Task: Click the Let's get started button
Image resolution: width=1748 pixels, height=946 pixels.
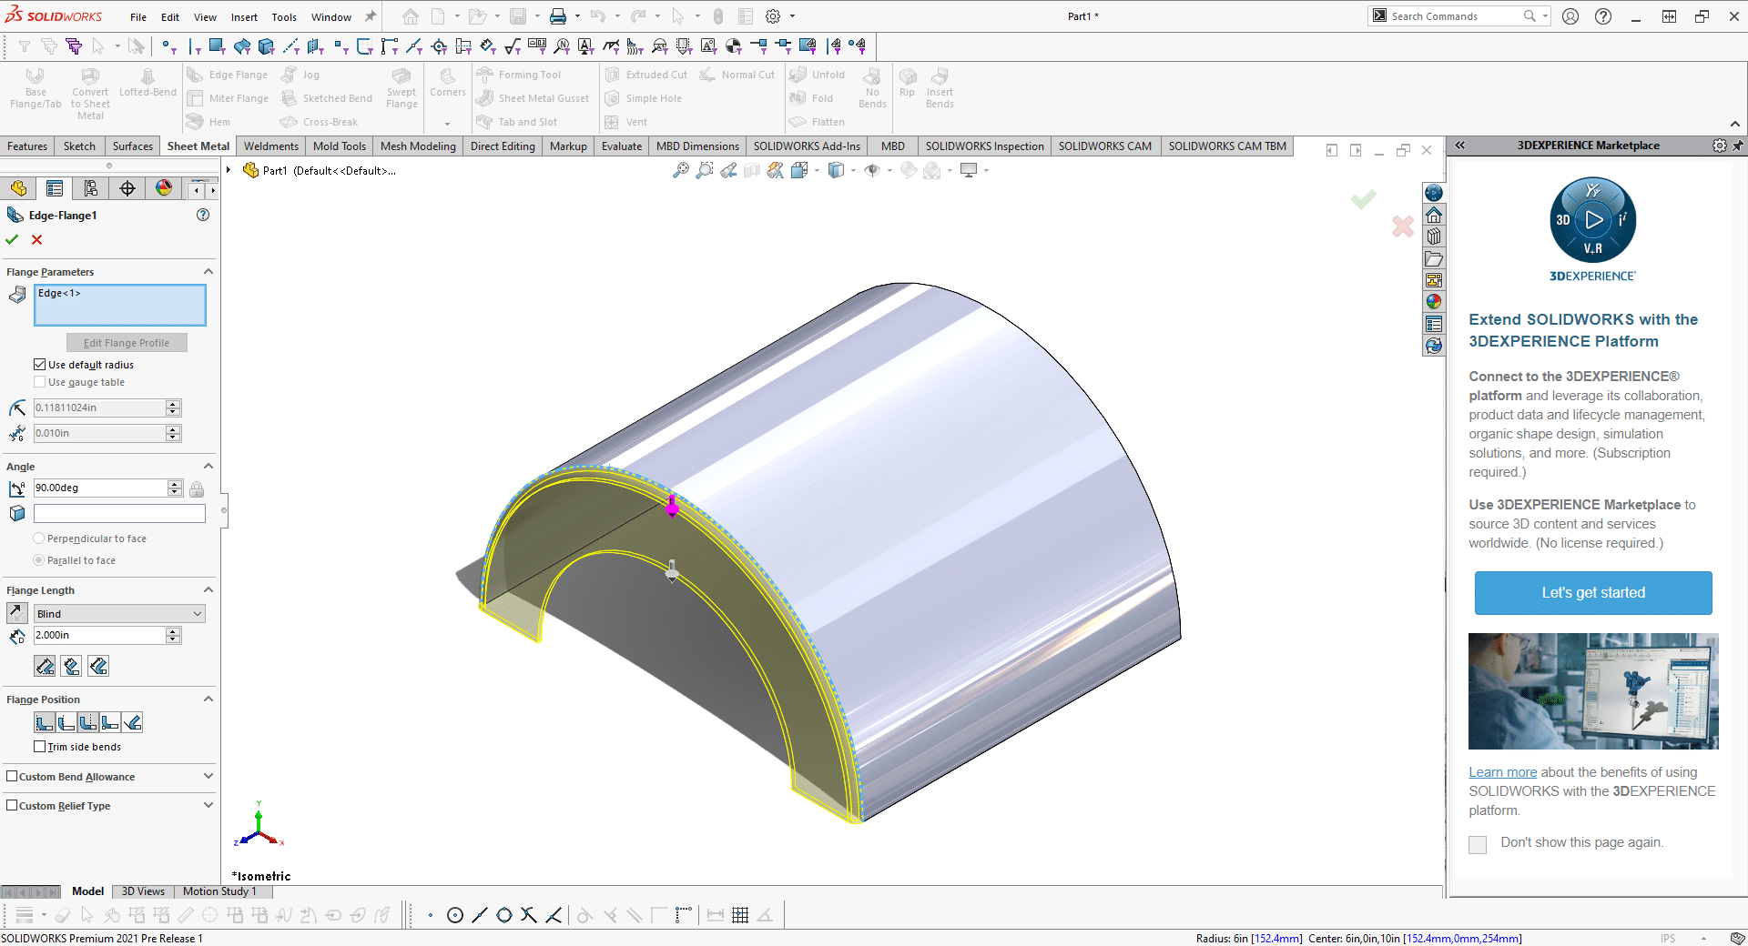Action: [x=1592, y=592]
